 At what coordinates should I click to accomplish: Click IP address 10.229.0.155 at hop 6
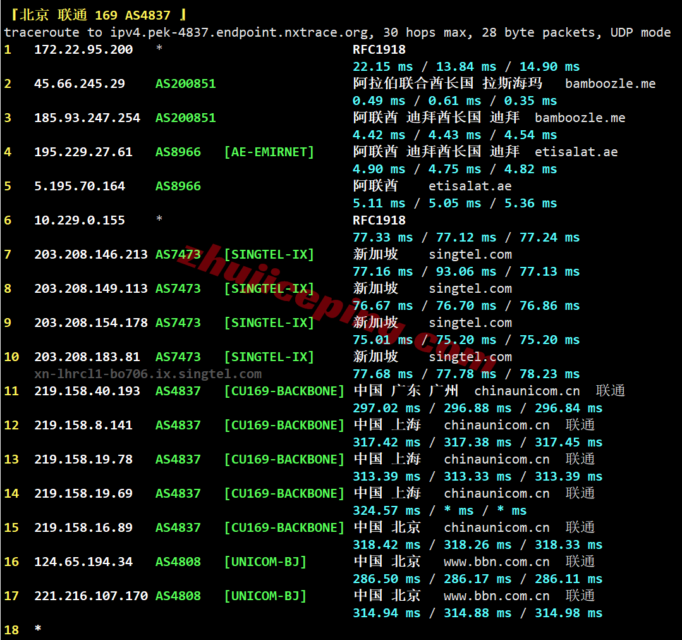coord(80,220)
